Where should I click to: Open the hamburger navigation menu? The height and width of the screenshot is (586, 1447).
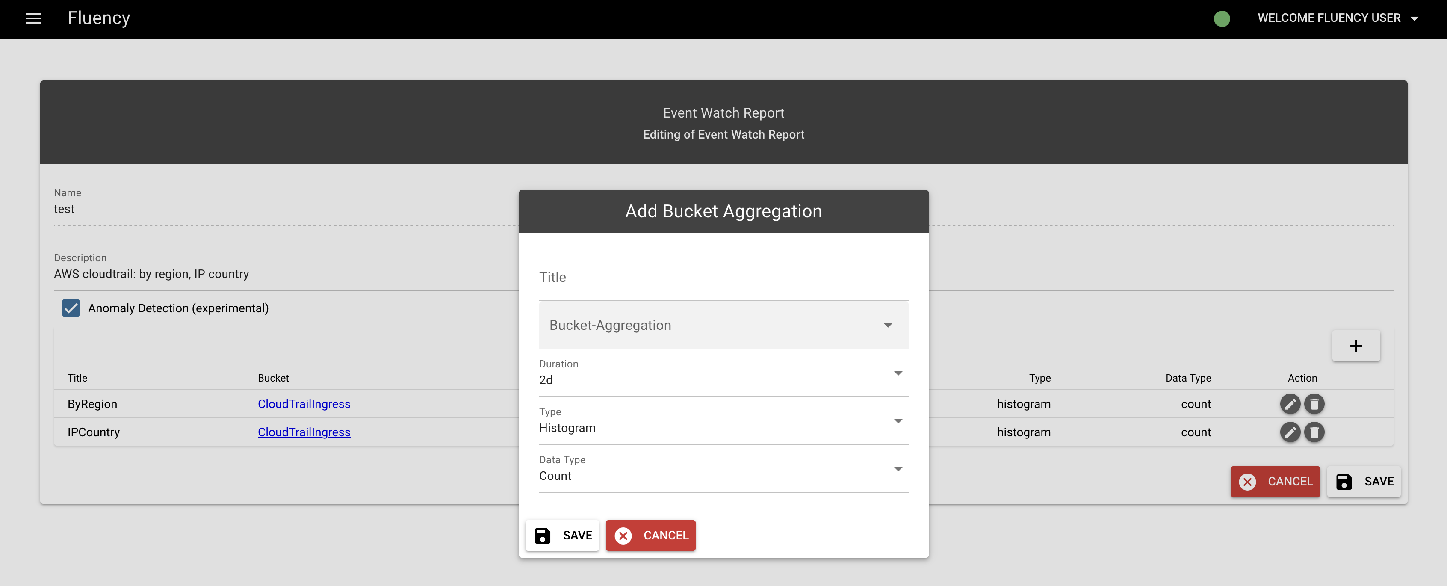tap(33, 18)
